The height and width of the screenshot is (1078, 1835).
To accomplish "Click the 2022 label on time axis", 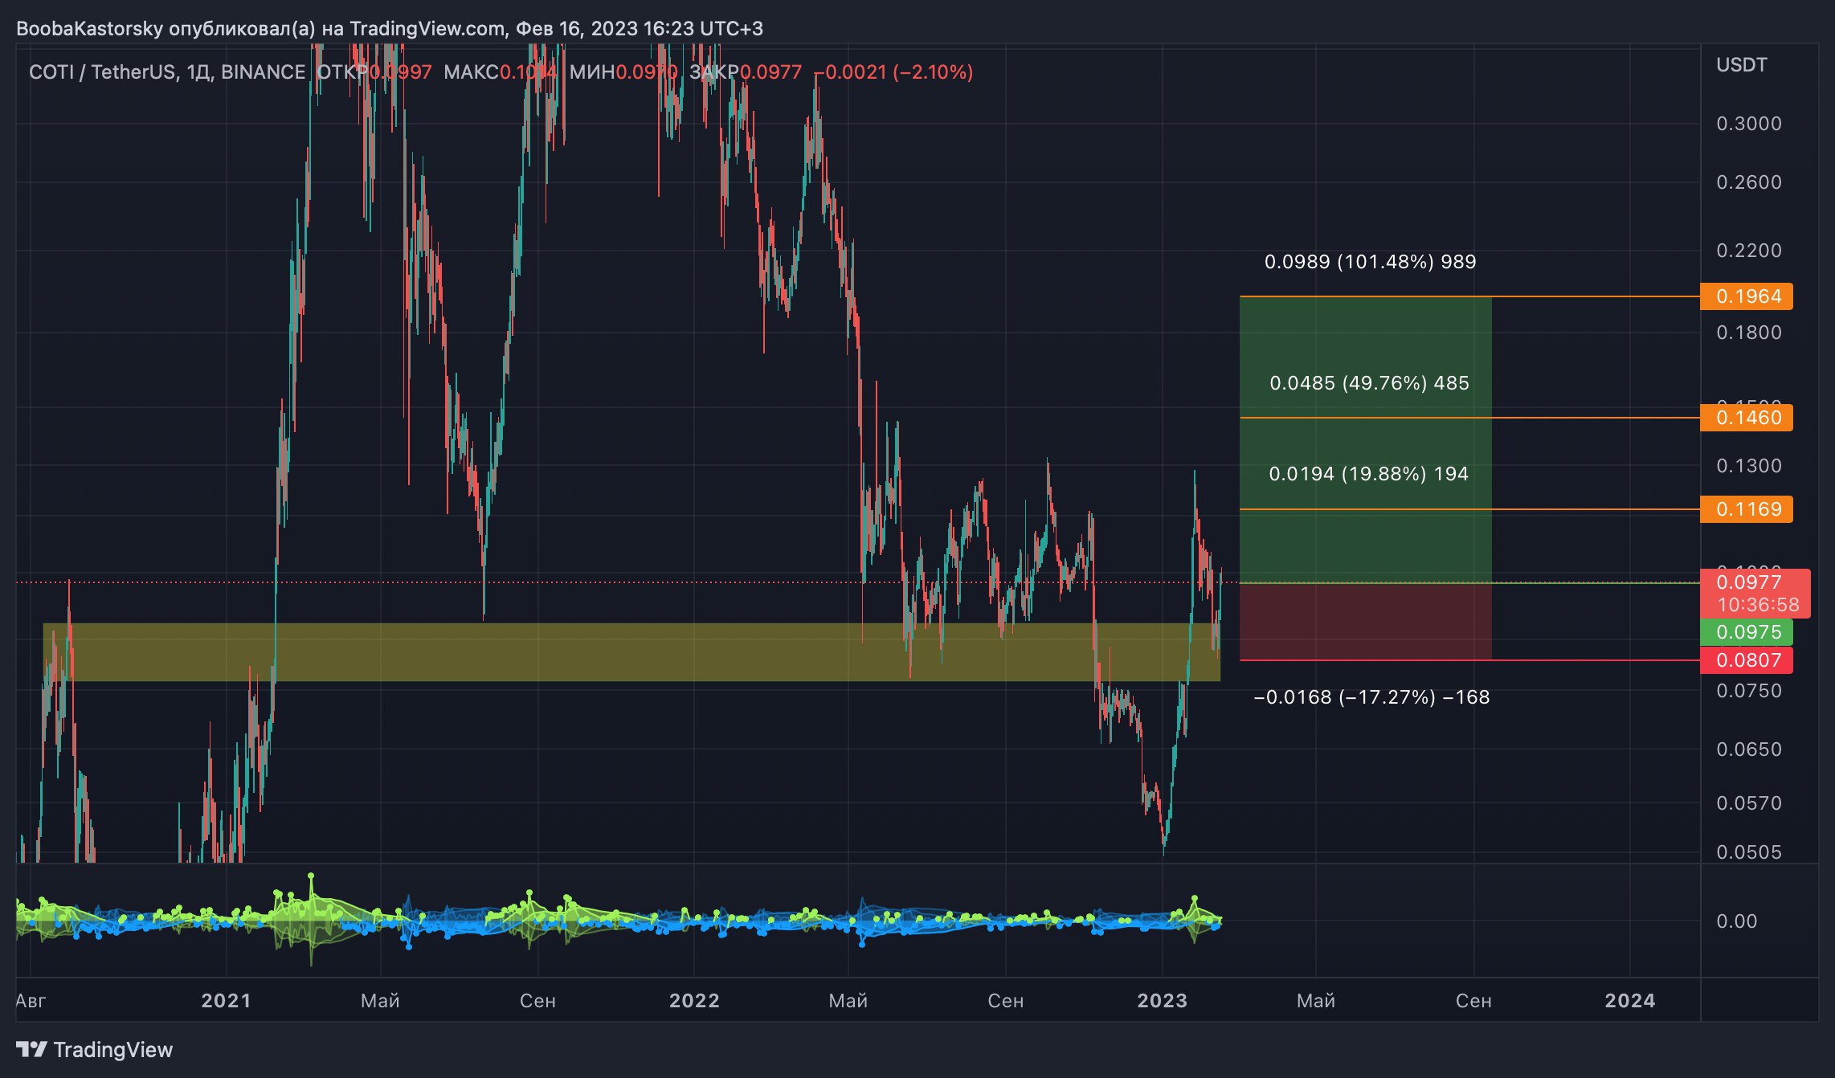I will [694, 1001].
